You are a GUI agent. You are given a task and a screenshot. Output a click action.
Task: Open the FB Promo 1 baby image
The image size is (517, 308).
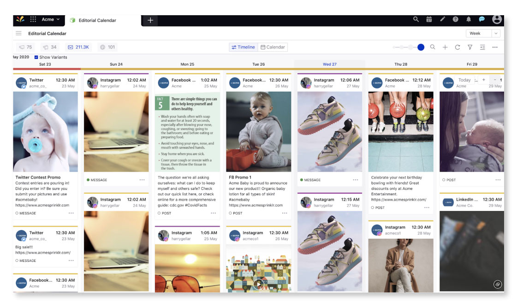pyautogui.click(x=258, y=131)
